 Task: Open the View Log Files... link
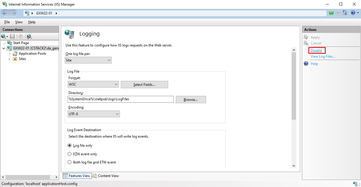323,56
